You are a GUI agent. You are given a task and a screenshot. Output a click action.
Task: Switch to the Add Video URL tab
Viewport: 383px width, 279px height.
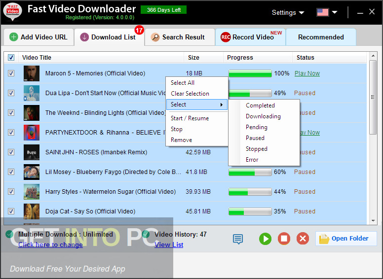tap(39, 37)
